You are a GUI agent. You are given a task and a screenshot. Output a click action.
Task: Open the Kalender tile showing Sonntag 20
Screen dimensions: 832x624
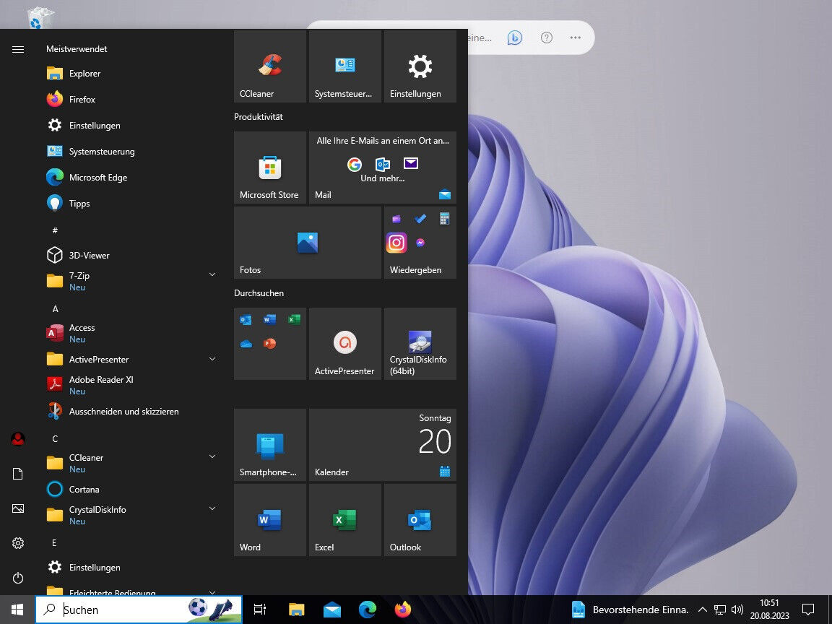click(383, 445)
